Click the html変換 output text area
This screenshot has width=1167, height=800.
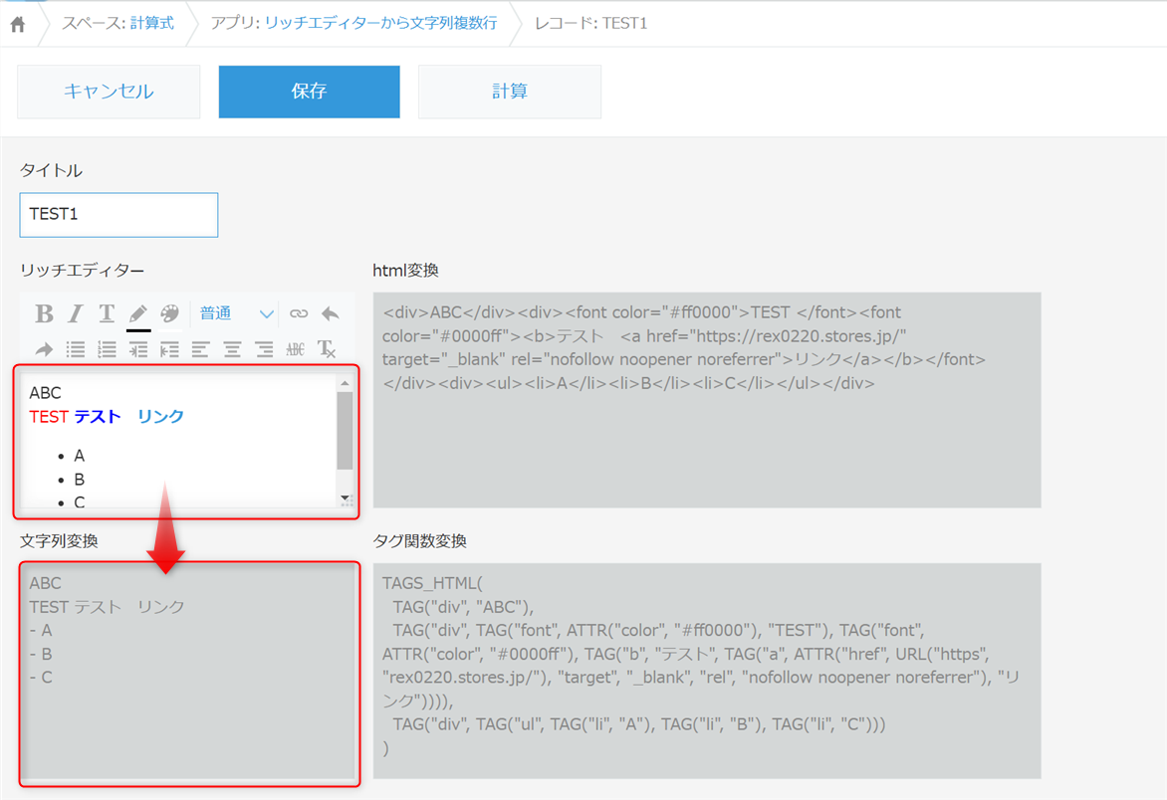click(x=706, y=400)
